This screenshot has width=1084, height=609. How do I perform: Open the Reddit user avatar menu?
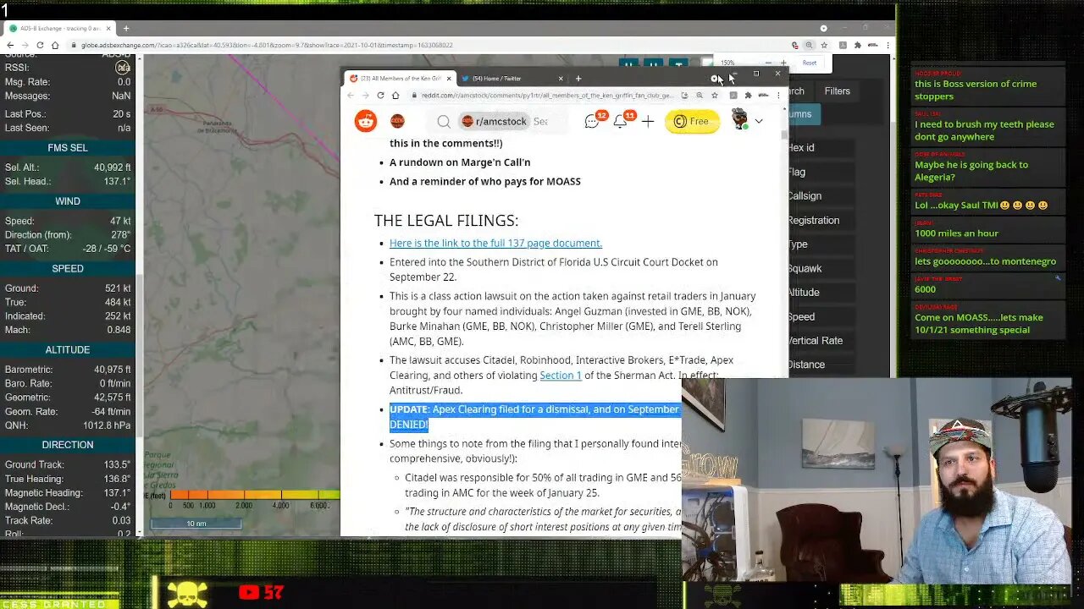pyautogui.click(x=739, y=120)
